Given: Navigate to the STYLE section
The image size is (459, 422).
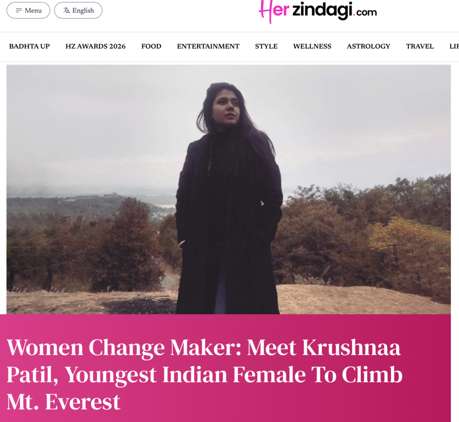Looking at the screenshot, I should pos(266,46).
